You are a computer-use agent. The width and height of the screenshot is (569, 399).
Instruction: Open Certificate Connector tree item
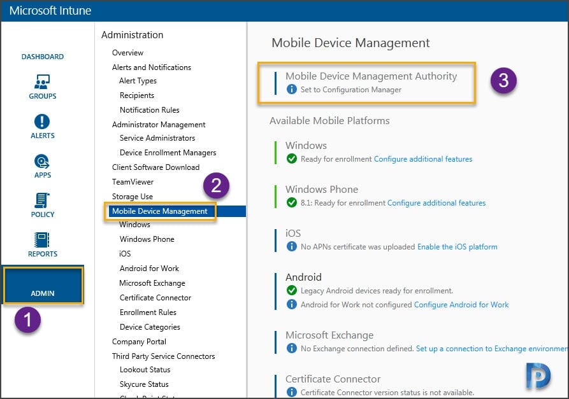tap(155, 298)
